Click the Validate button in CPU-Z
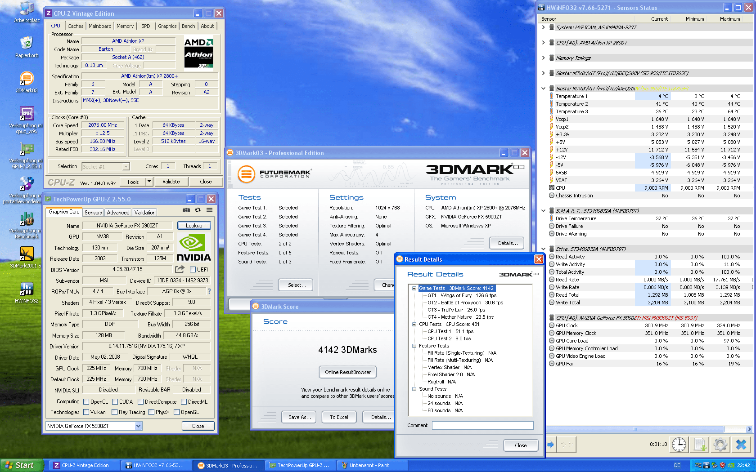 tap(171, 182)
